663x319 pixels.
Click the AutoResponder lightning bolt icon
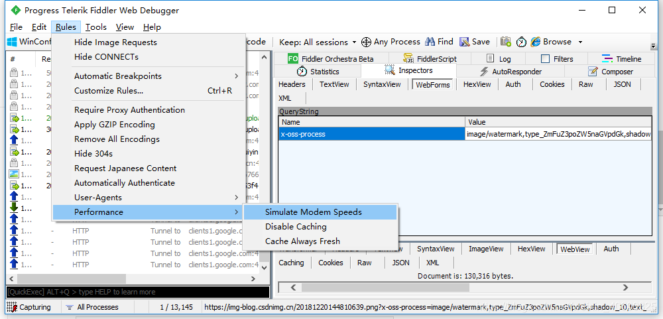(485, 72)
